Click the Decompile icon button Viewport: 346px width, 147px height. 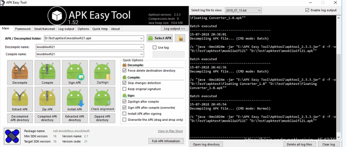click(x=20, y=73)
